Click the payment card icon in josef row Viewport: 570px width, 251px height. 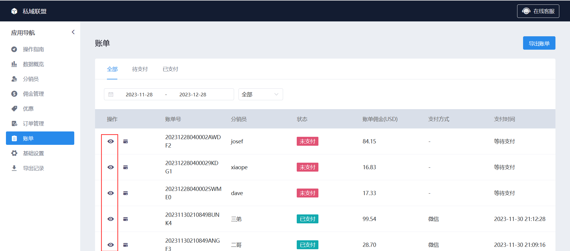(x=126, y=142)
